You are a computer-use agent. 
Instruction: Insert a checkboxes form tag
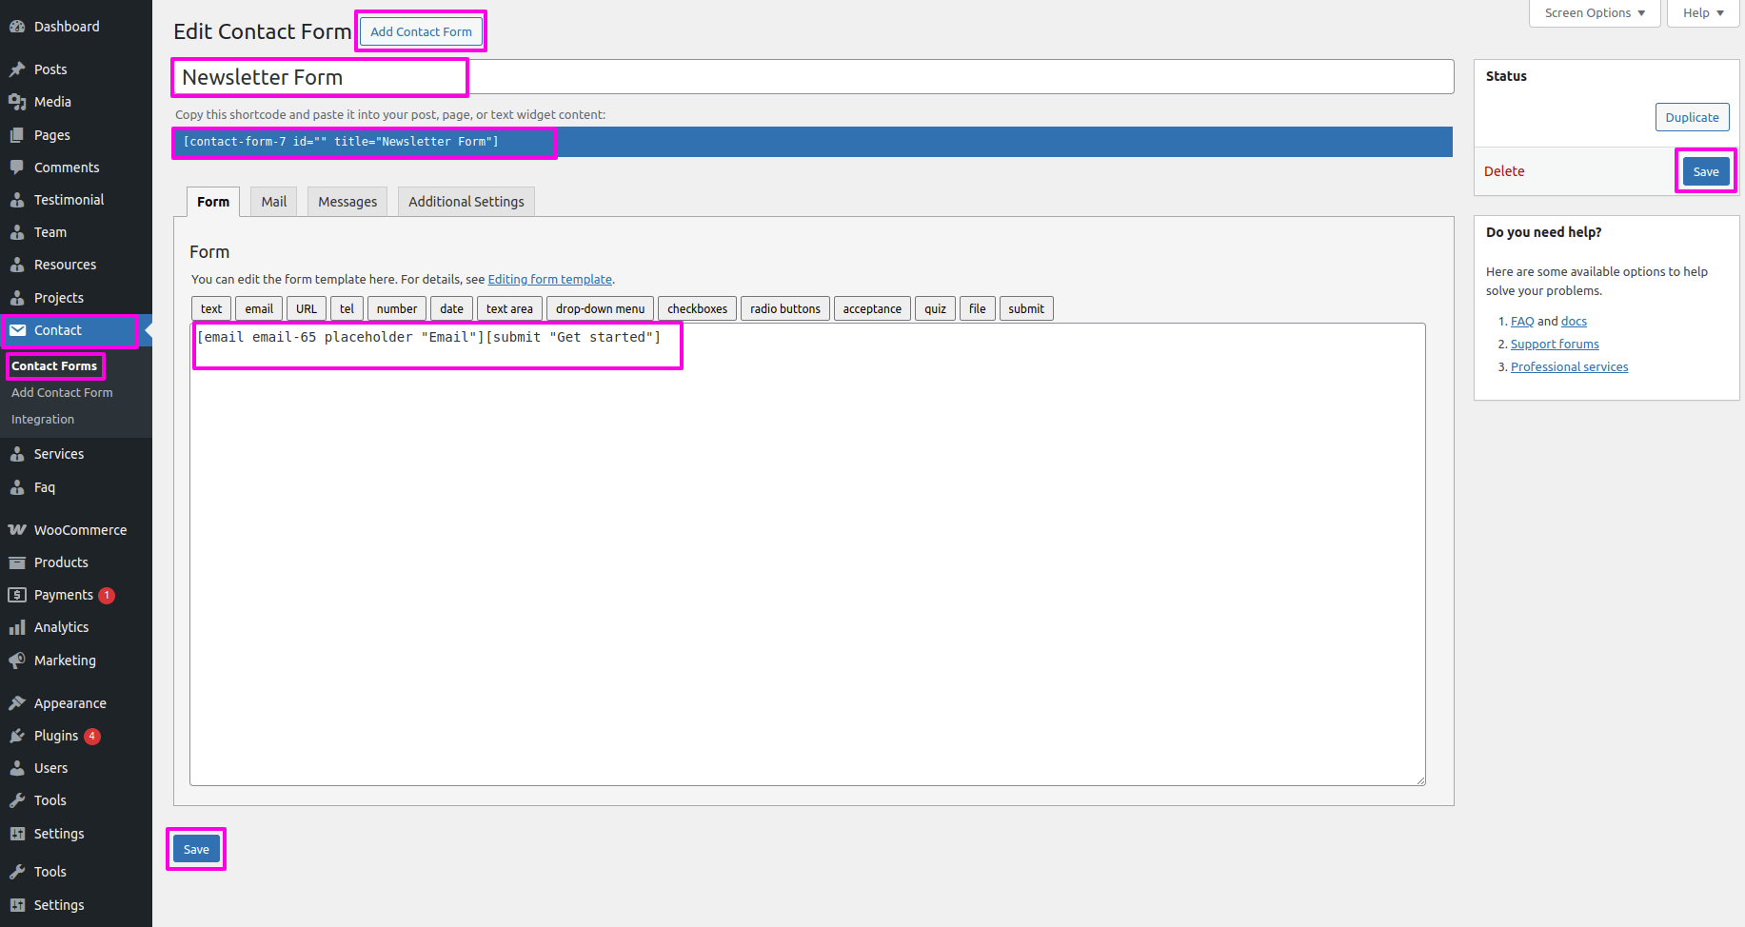coord(697,309)
